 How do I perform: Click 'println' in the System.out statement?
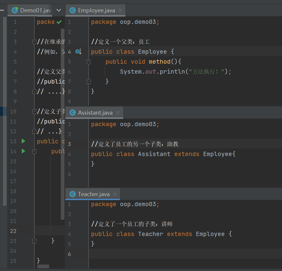coord(172,72)
